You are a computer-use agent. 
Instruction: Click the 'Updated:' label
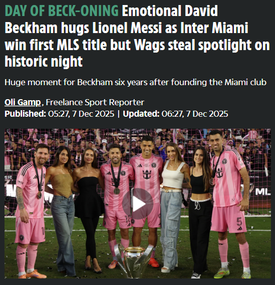pos(141,114)
